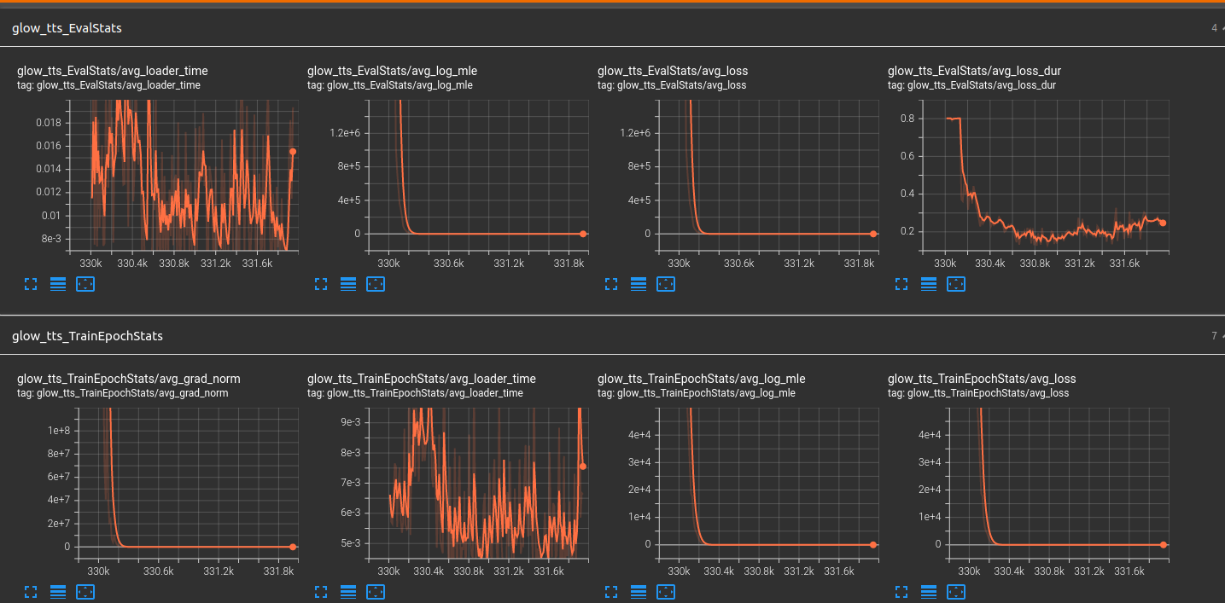Expand the avg_loader_time eval chart to fullscreen
The width and height of the screenshot is (1225, 603).
pos(31,284)
